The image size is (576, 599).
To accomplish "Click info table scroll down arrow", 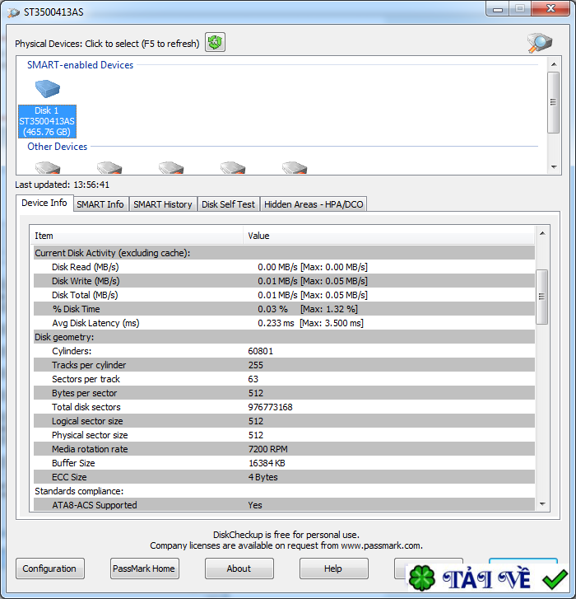I will click(542, 504).
